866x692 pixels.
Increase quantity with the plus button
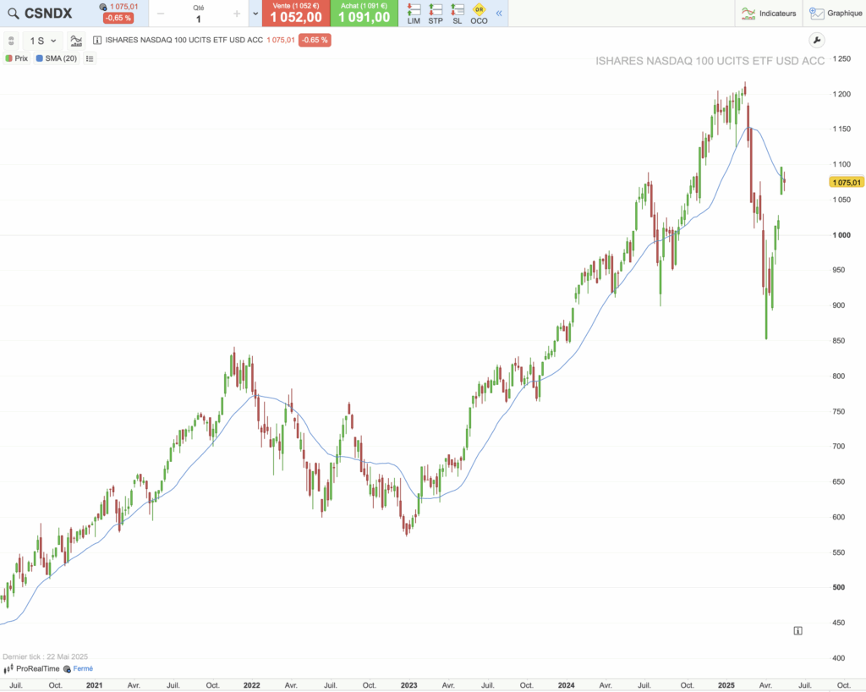click(x=237, y=14)
